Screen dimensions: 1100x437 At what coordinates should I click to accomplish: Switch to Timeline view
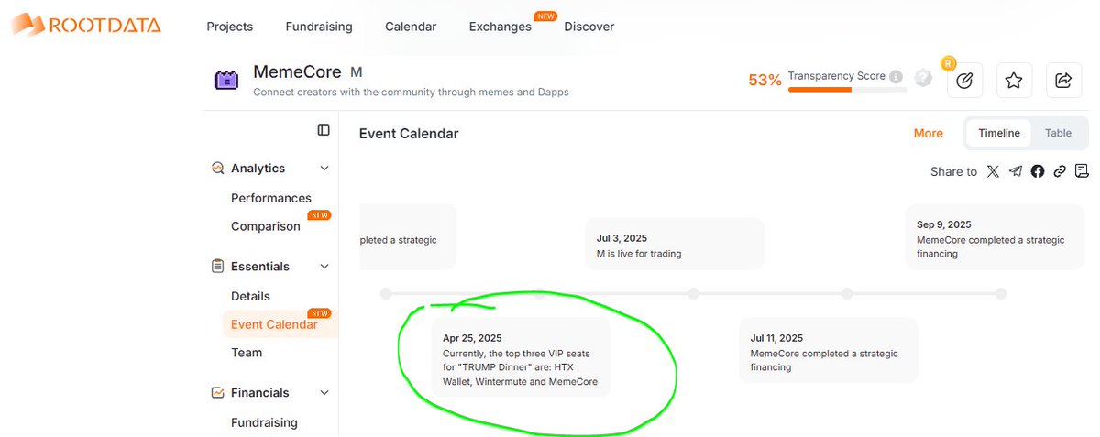pyautogui.click(x=999, y=133)
